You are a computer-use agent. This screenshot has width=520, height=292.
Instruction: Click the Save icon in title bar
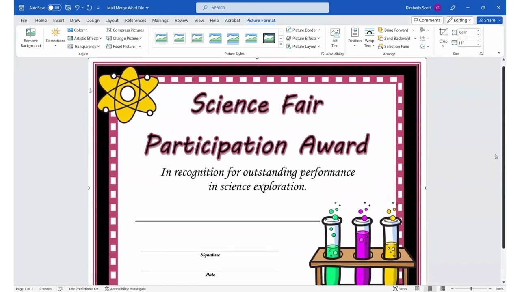[x=68, y=8]
